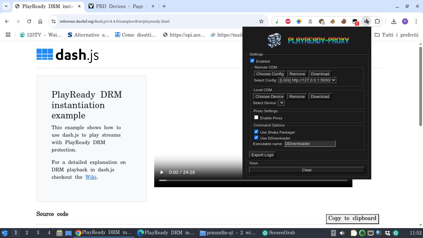423x238 pixels.
Task: Go back to the previous page
Action: (7, 21)
